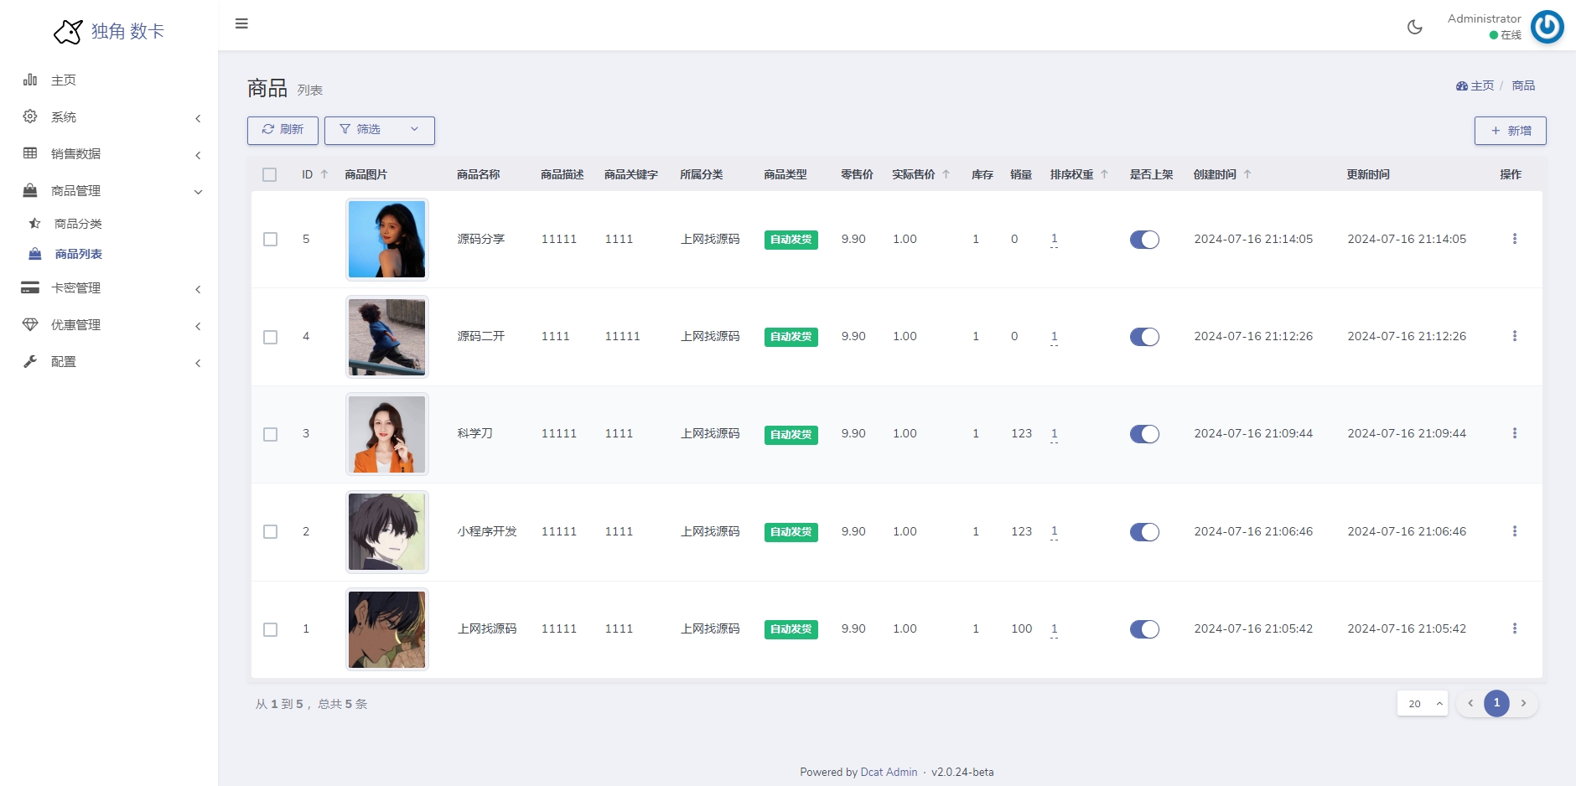Open 商品分类 in the sidebar
Viewport: 1576px width, 786px height.
click(78, 224)
